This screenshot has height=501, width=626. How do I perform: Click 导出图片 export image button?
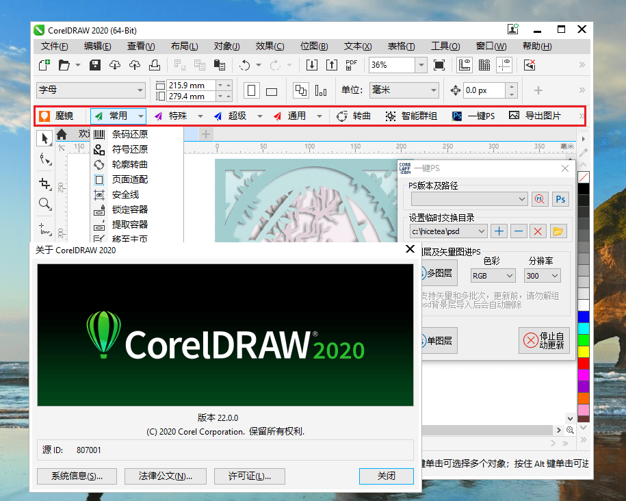tap(535, 116)
